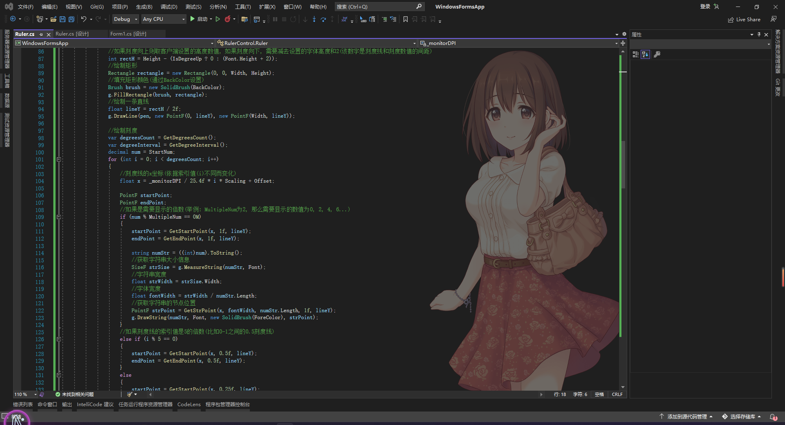The image size is (785, 425).
Task: Open the 视图(V) menu
Action: pos(74,7)
